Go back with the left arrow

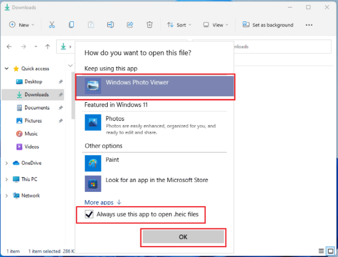click(9, 46)
